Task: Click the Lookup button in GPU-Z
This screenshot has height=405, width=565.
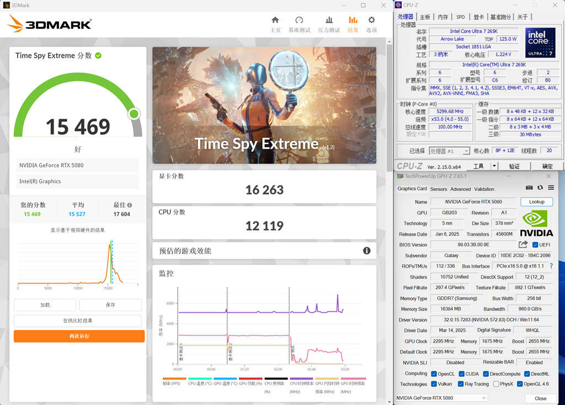Action: [x=536, y=202]
